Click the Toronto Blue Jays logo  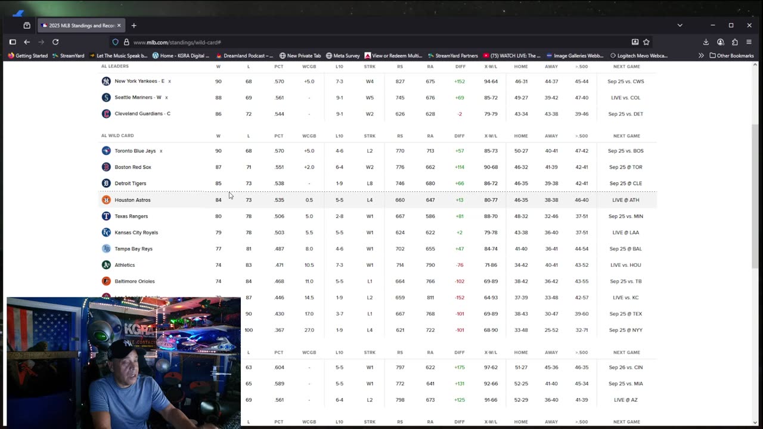tap(106, 151)
